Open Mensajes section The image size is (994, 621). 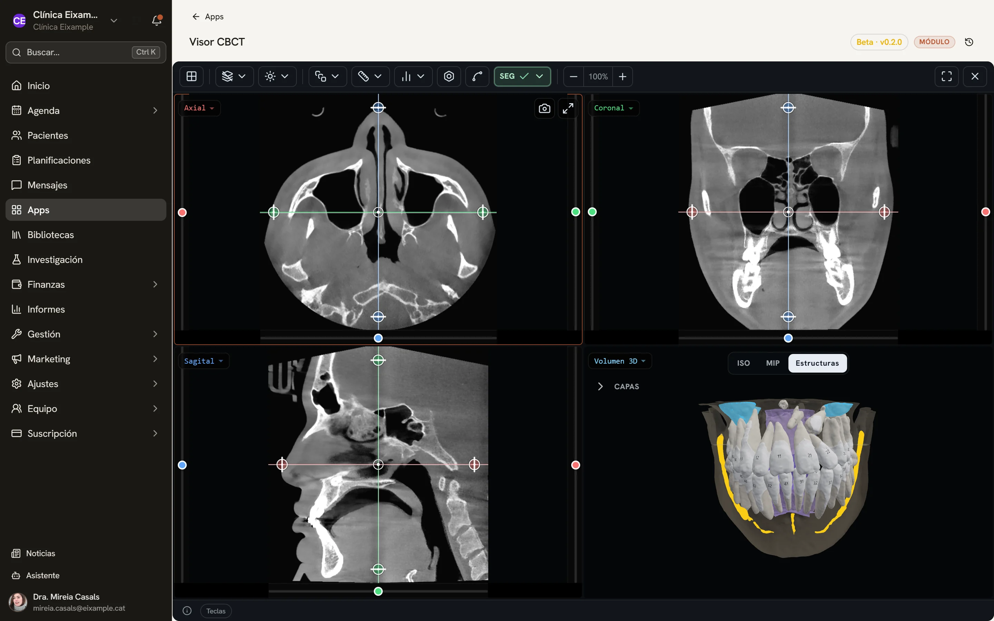pyautogui.click(x=86, y=185)
